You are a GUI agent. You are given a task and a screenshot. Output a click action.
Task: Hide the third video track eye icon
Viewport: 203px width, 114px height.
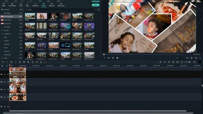tap(8, 89)
